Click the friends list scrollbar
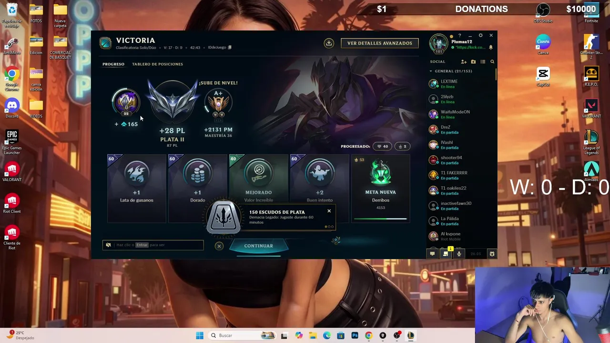 pos(496,74)
